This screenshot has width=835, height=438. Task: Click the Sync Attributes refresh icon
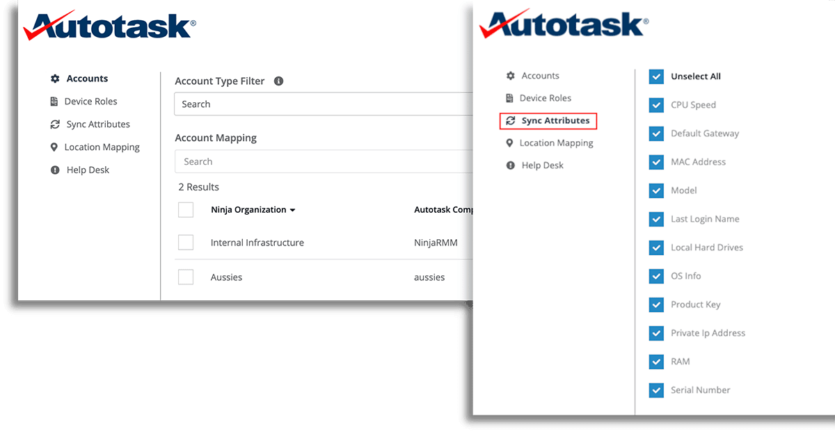click(54, 124)
